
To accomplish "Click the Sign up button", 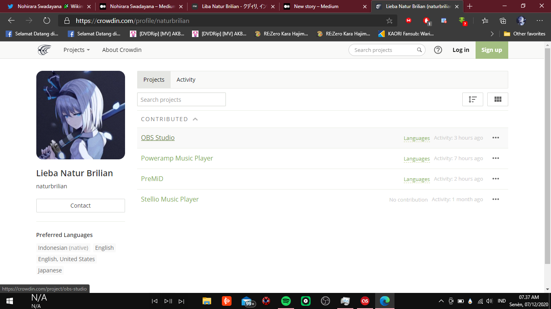I will (491, 50).
